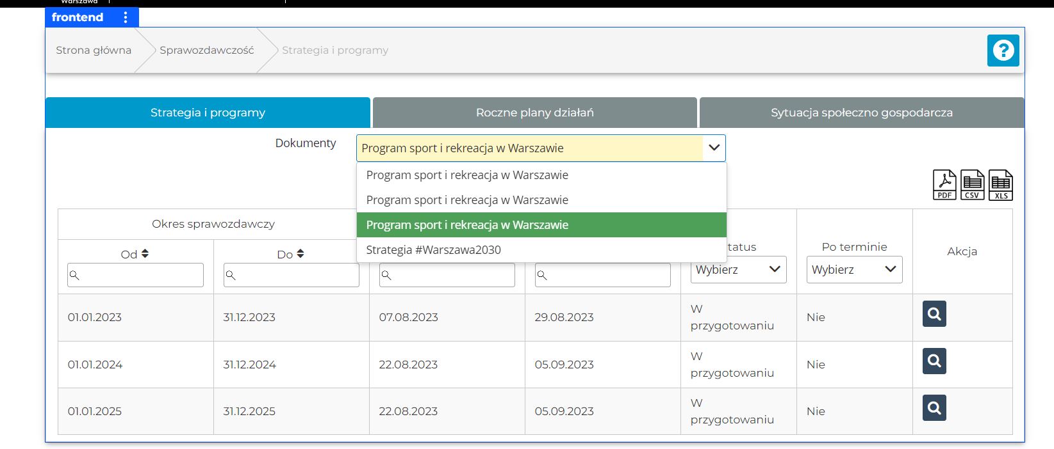Export table as CSV file

coord(972,185)
